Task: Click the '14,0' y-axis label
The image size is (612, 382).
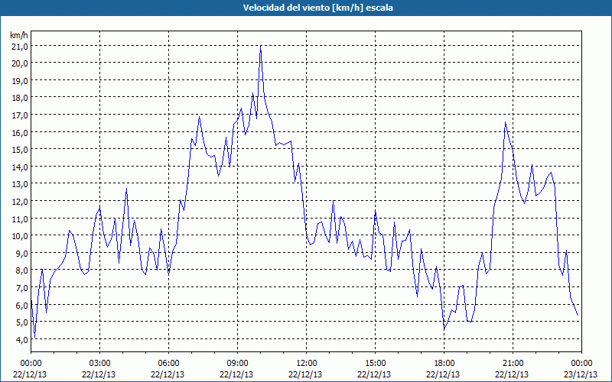Action: point(20,167)
